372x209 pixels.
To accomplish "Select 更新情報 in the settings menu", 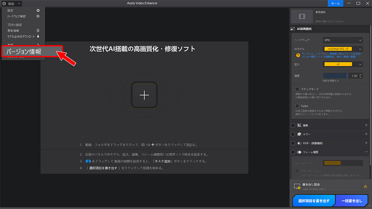I will (x=23, y=31).
